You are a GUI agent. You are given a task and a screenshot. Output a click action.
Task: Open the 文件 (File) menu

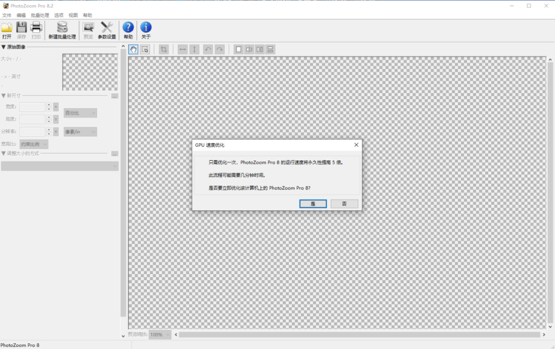(7, 15)
